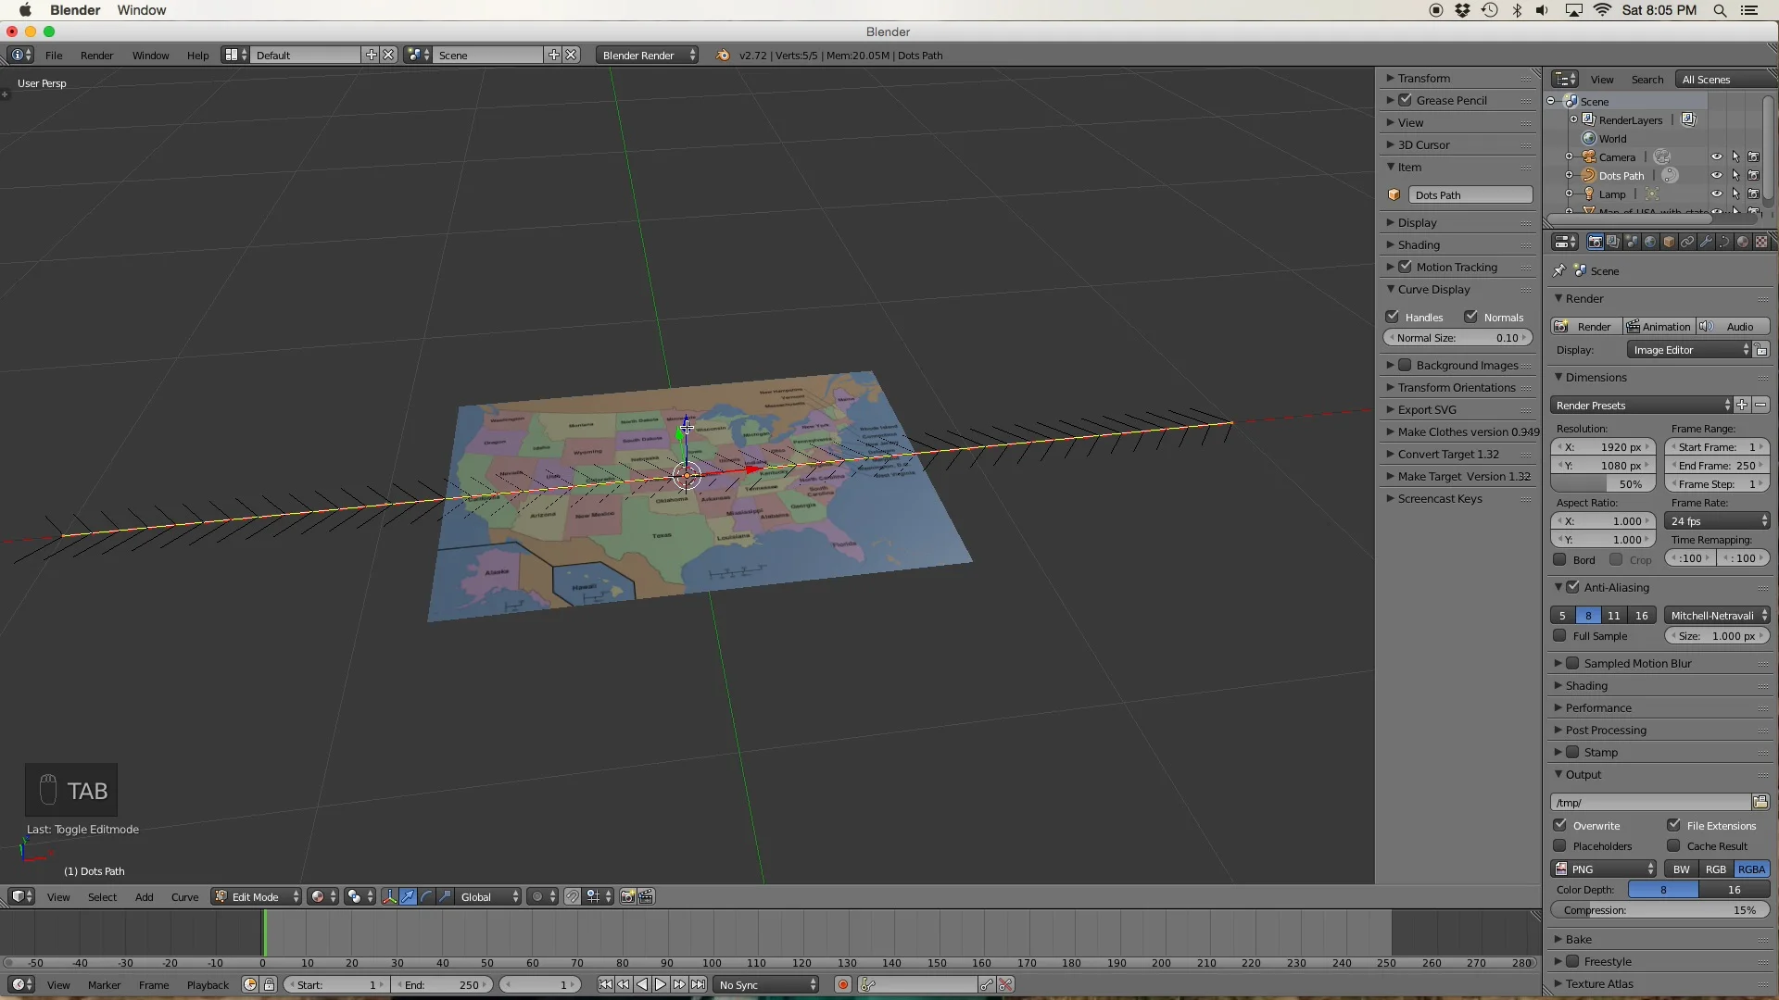Image resolution: width=1779 pixels, height=1000 pixels.
Task: Enable the Full Sample checkbox
Action: click(x=1560, y=636)
